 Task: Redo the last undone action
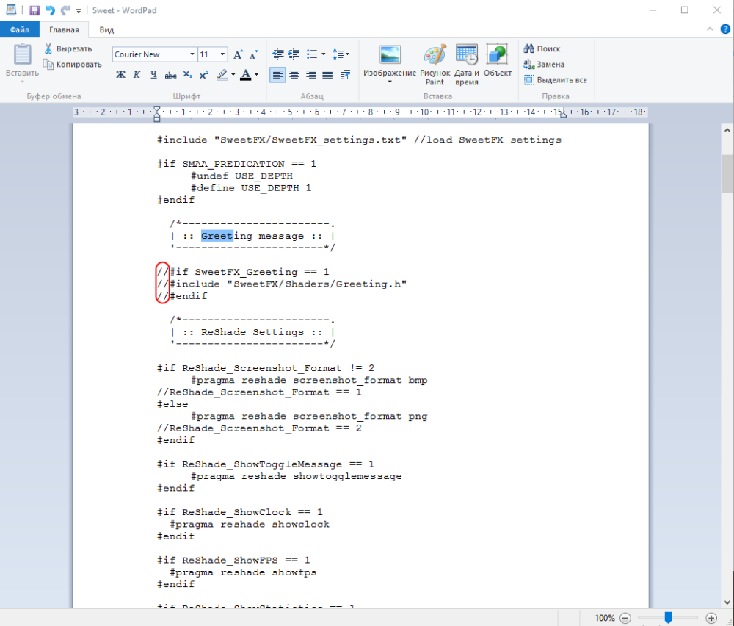[x=65, y=10]
